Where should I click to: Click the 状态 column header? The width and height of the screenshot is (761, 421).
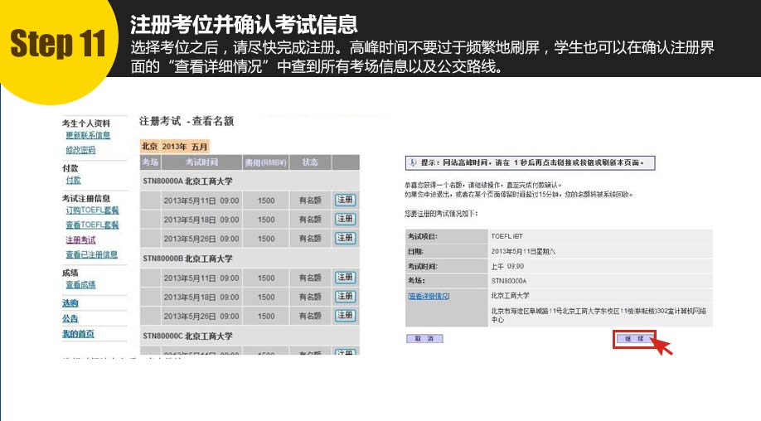[310, 162]
